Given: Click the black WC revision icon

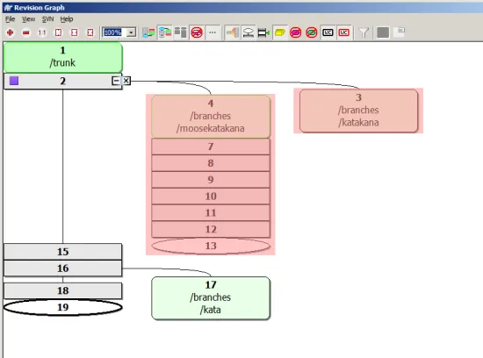Looking at the screenshot, I should click(328, 32).
